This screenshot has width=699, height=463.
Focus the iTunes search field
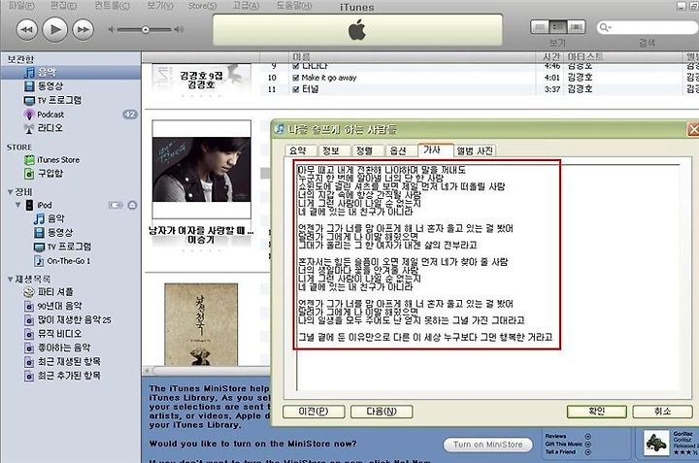pyautogui.click(x=648, y=27)
